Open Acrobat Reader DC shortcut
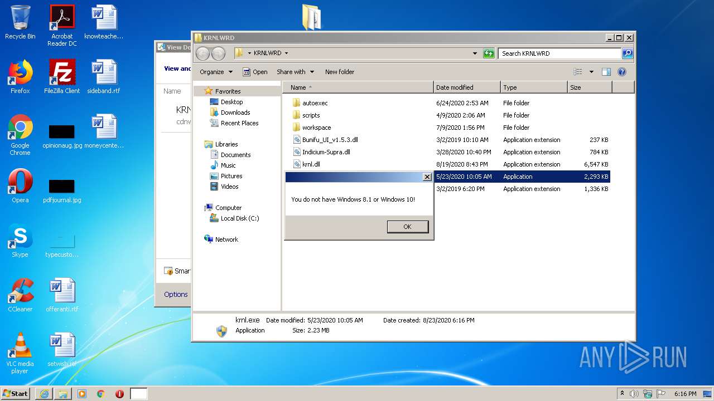 pos(62,25)
